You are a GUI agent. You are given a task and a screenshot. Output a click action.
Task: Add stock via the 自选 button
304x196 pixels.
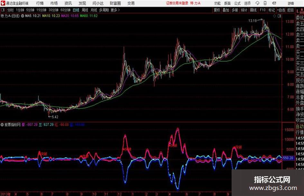281,10
